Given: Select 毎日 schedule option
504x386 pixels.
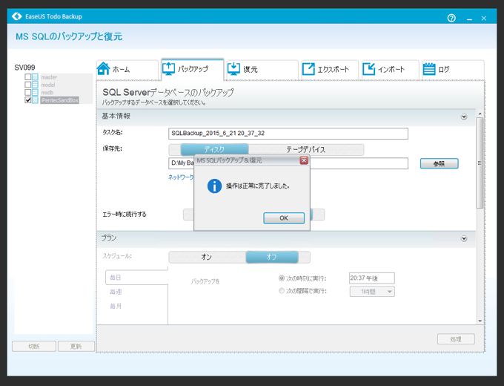Looking at the screenshot, I should click(x=136, y=278).
